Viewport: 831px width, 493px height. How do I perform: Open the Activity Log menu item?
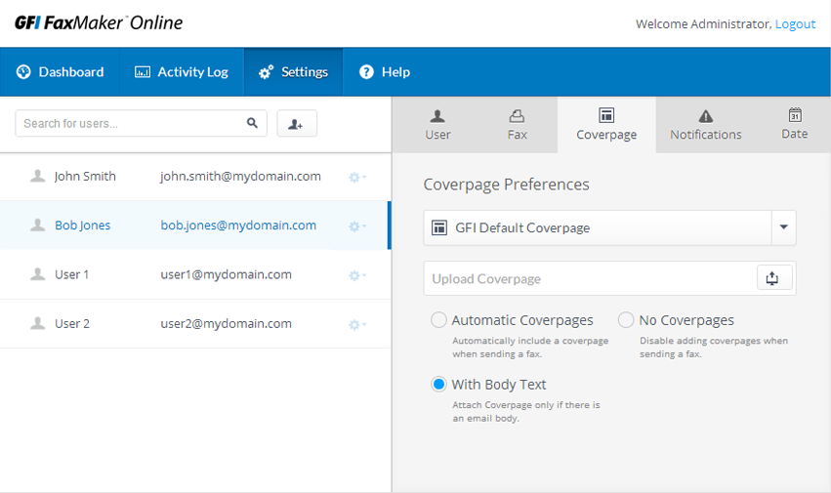point(182,72)
